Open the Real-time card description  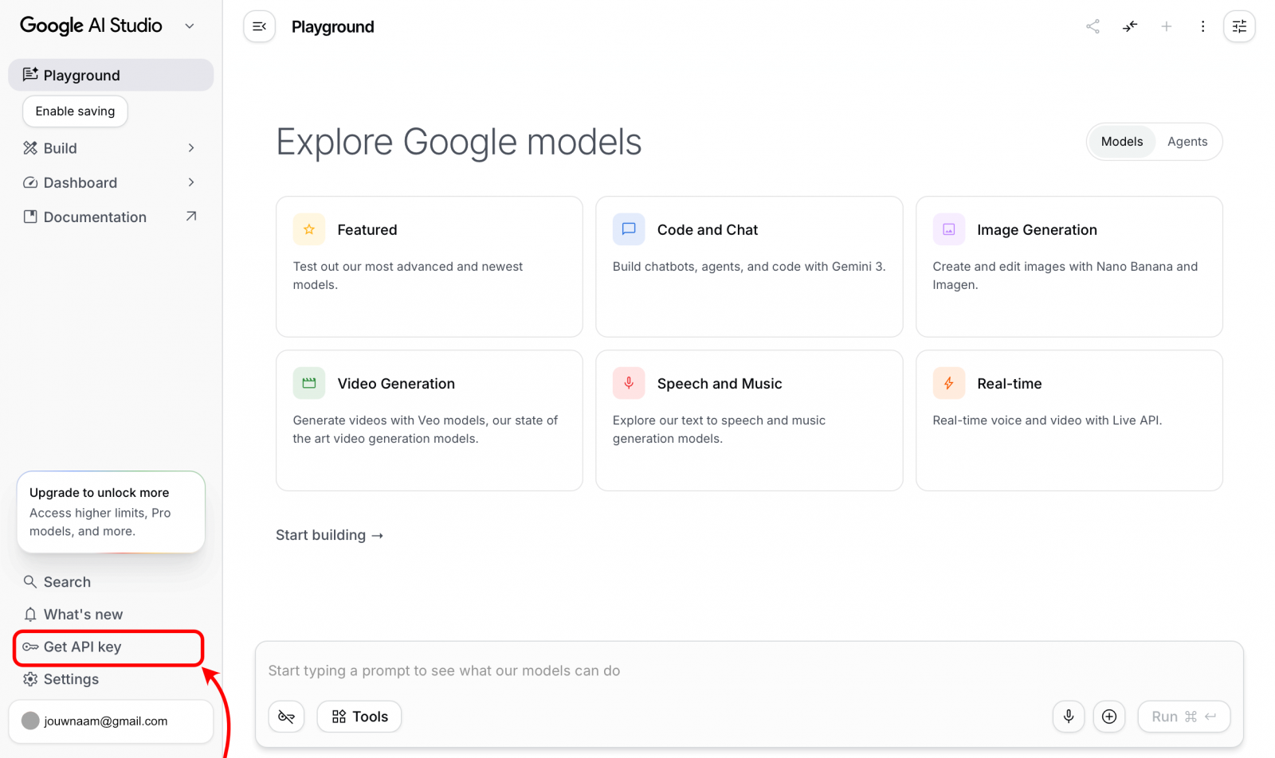(1047, 420)
